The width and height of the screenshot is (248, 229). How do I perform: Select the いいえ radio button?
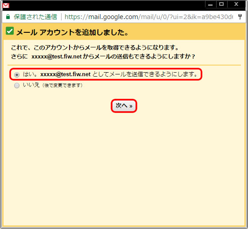(x=17, y=85)
